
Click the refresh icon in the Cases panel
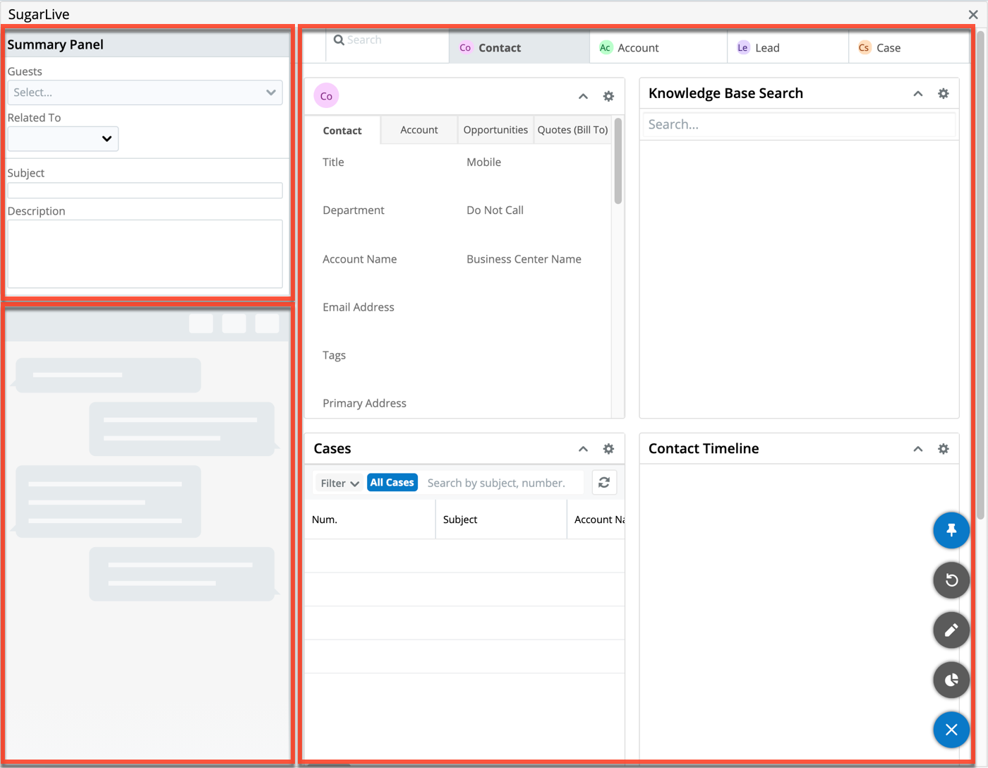604,482
